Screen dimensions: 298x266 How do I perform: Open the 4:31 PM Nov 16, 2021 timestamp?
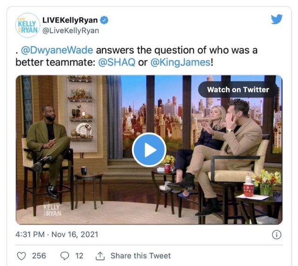(x=57, y=234)
